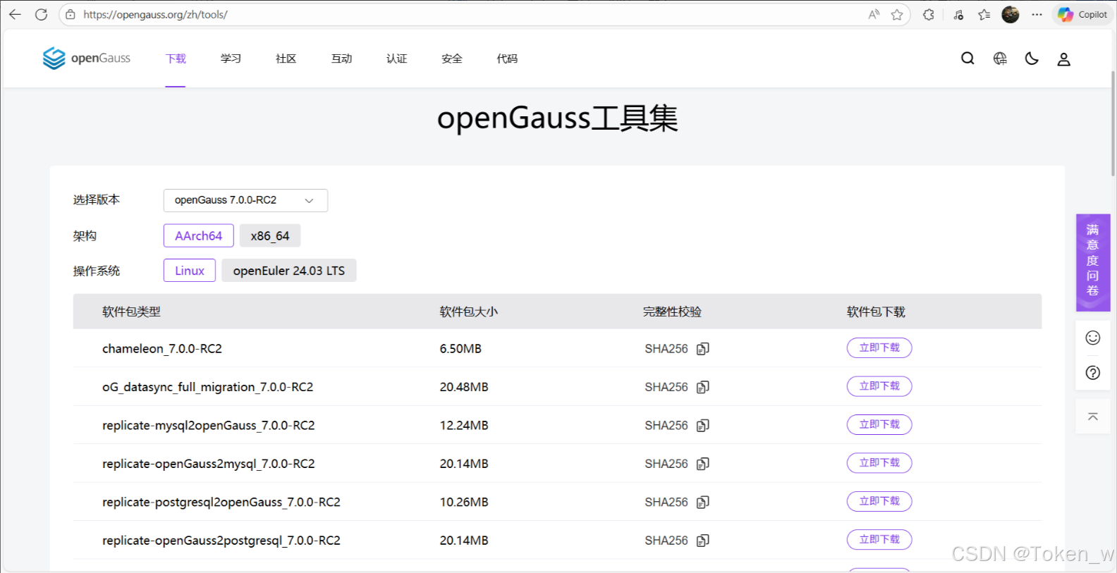This screenshot has height=573, width=1117.
Task: Click the 10.26MB size value
Action: click(464, 503)
